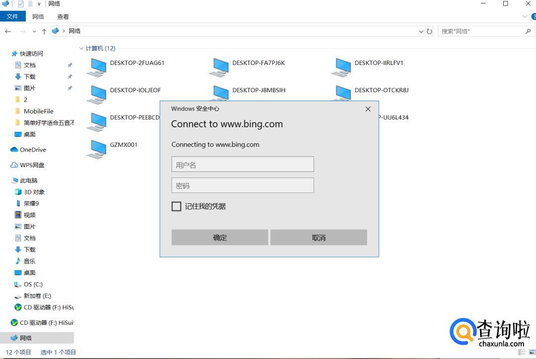Open the DESKTOP-2FUAG61 computer icon
The image size is (536, 359).
97,66
